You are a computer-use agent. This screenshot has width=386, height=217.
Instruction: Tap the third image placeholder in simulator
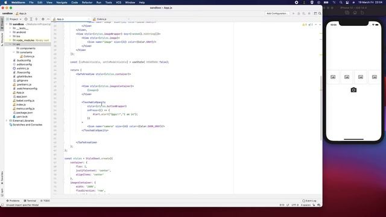(x=361, y=77)
